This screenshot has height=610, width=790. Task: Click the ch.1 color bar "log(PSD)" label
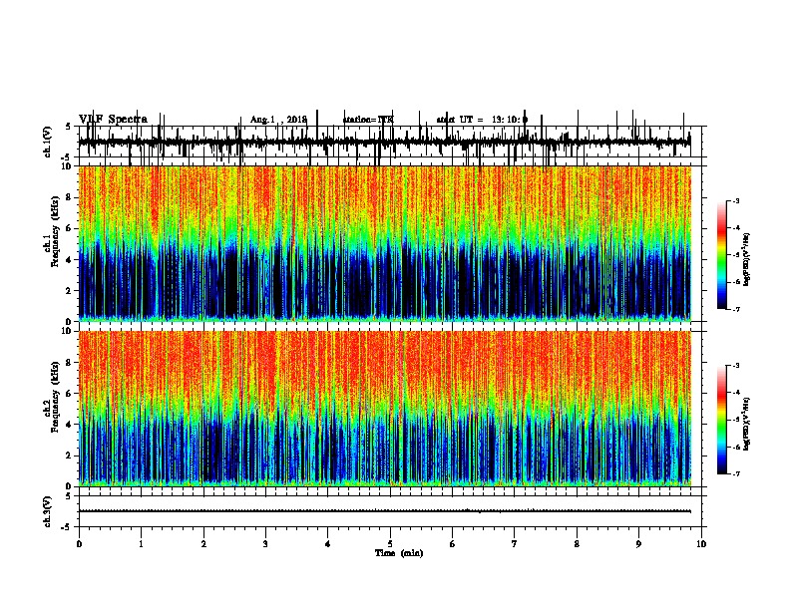point(746,259)
